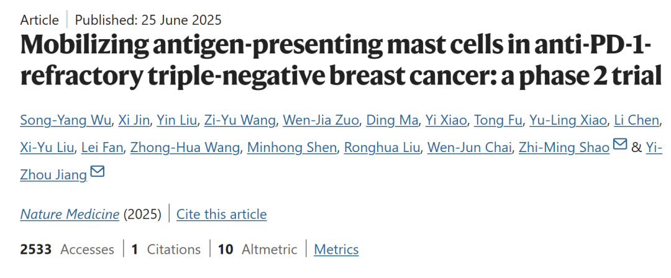
Task: Open the Xi Jin author link
Action: point(134,120)
